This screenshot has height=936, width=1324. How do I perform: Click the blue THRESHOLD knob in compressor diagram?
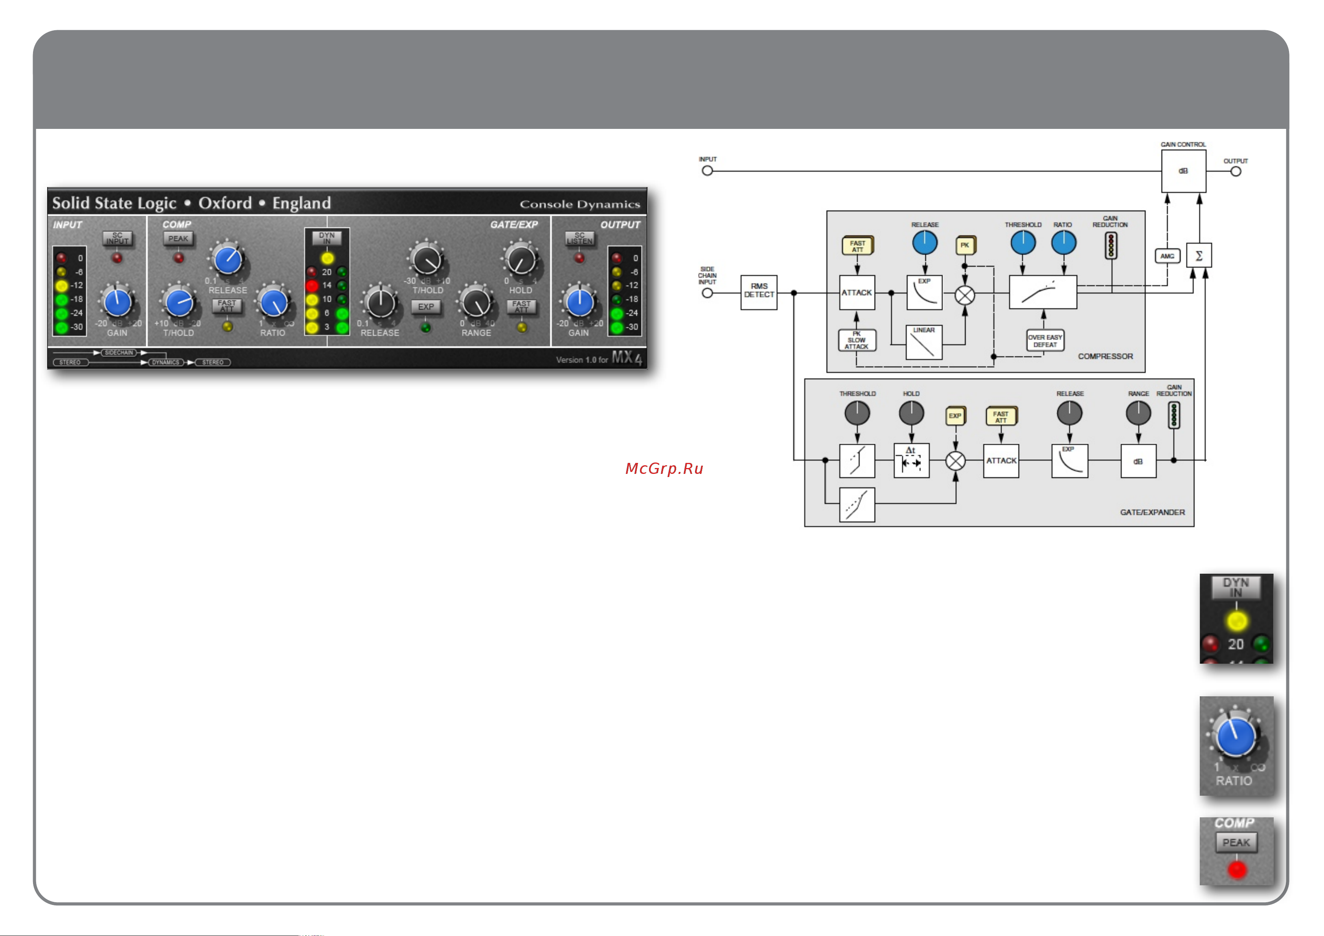(x=1023, y=243)
